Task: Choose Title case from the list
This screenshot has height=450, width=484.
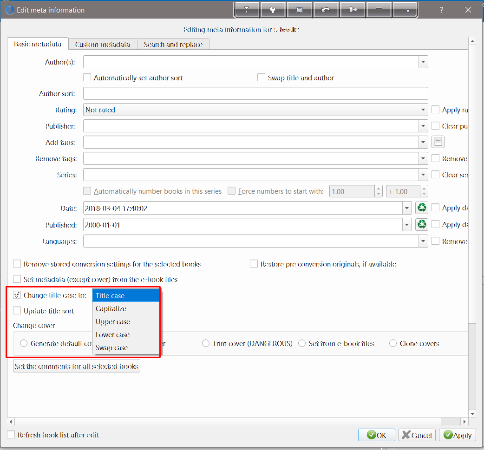Action: pyautogui.click(x=125, y=296)
